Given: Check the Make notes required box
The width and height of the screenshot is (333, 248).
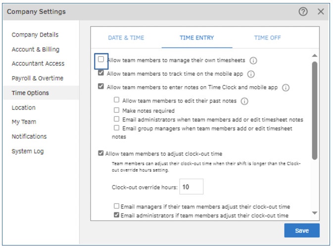Looking at the screenshot, I should (x=117, y=110).
